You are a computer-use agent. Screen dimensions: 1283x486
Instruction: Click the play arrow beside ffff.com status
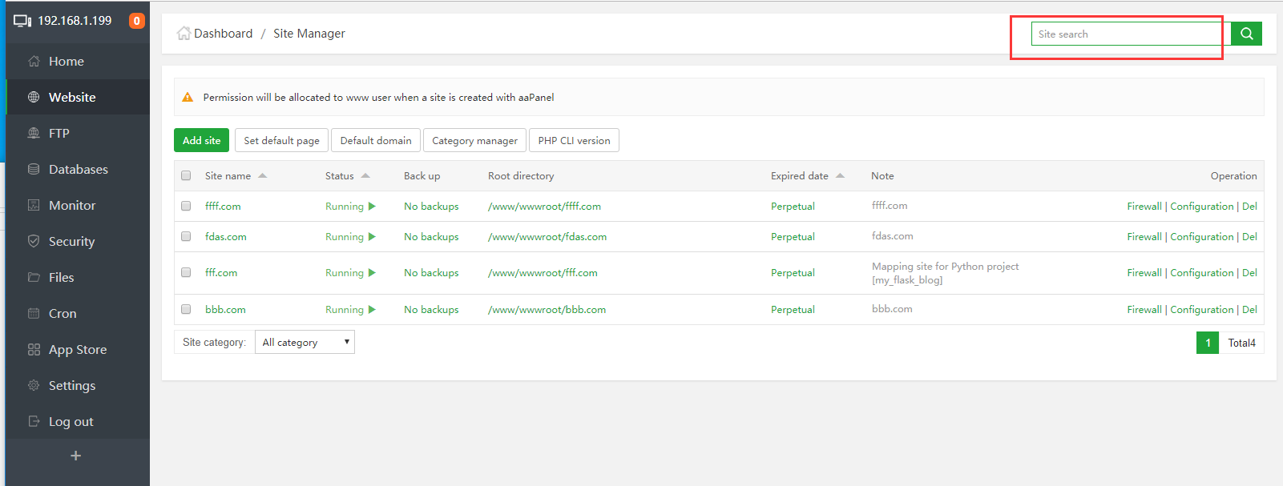pyautogui.click(x=372, y=207)
